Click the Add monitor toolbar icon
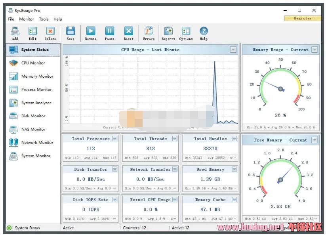The height and width of the screenshot is (235, 326). 15,32
